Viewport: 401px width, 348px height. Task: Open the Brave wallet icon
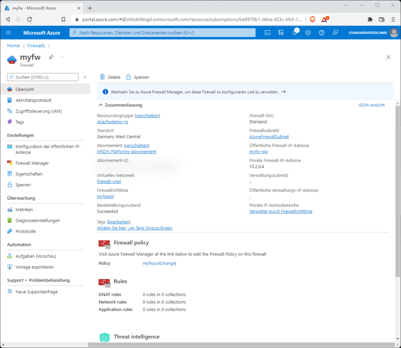[381, 19]
